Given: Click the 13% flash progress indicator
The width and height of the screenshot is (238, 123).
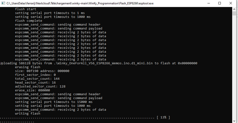Looking at the screenshot, I should (x=163, y=117).
